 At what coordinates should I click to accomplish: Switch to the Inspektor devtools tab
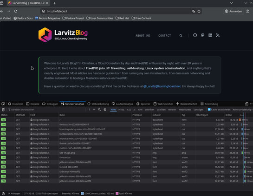coord(16,104)
